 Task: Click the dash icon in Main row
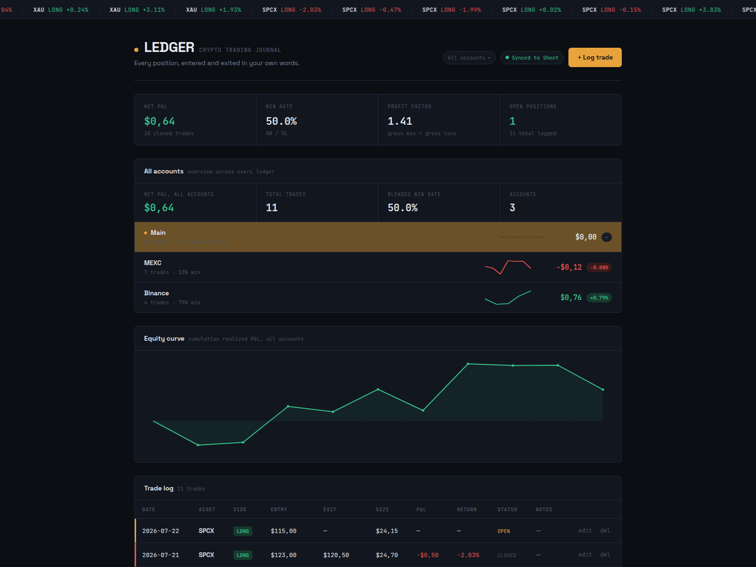(x=607, y=237)
